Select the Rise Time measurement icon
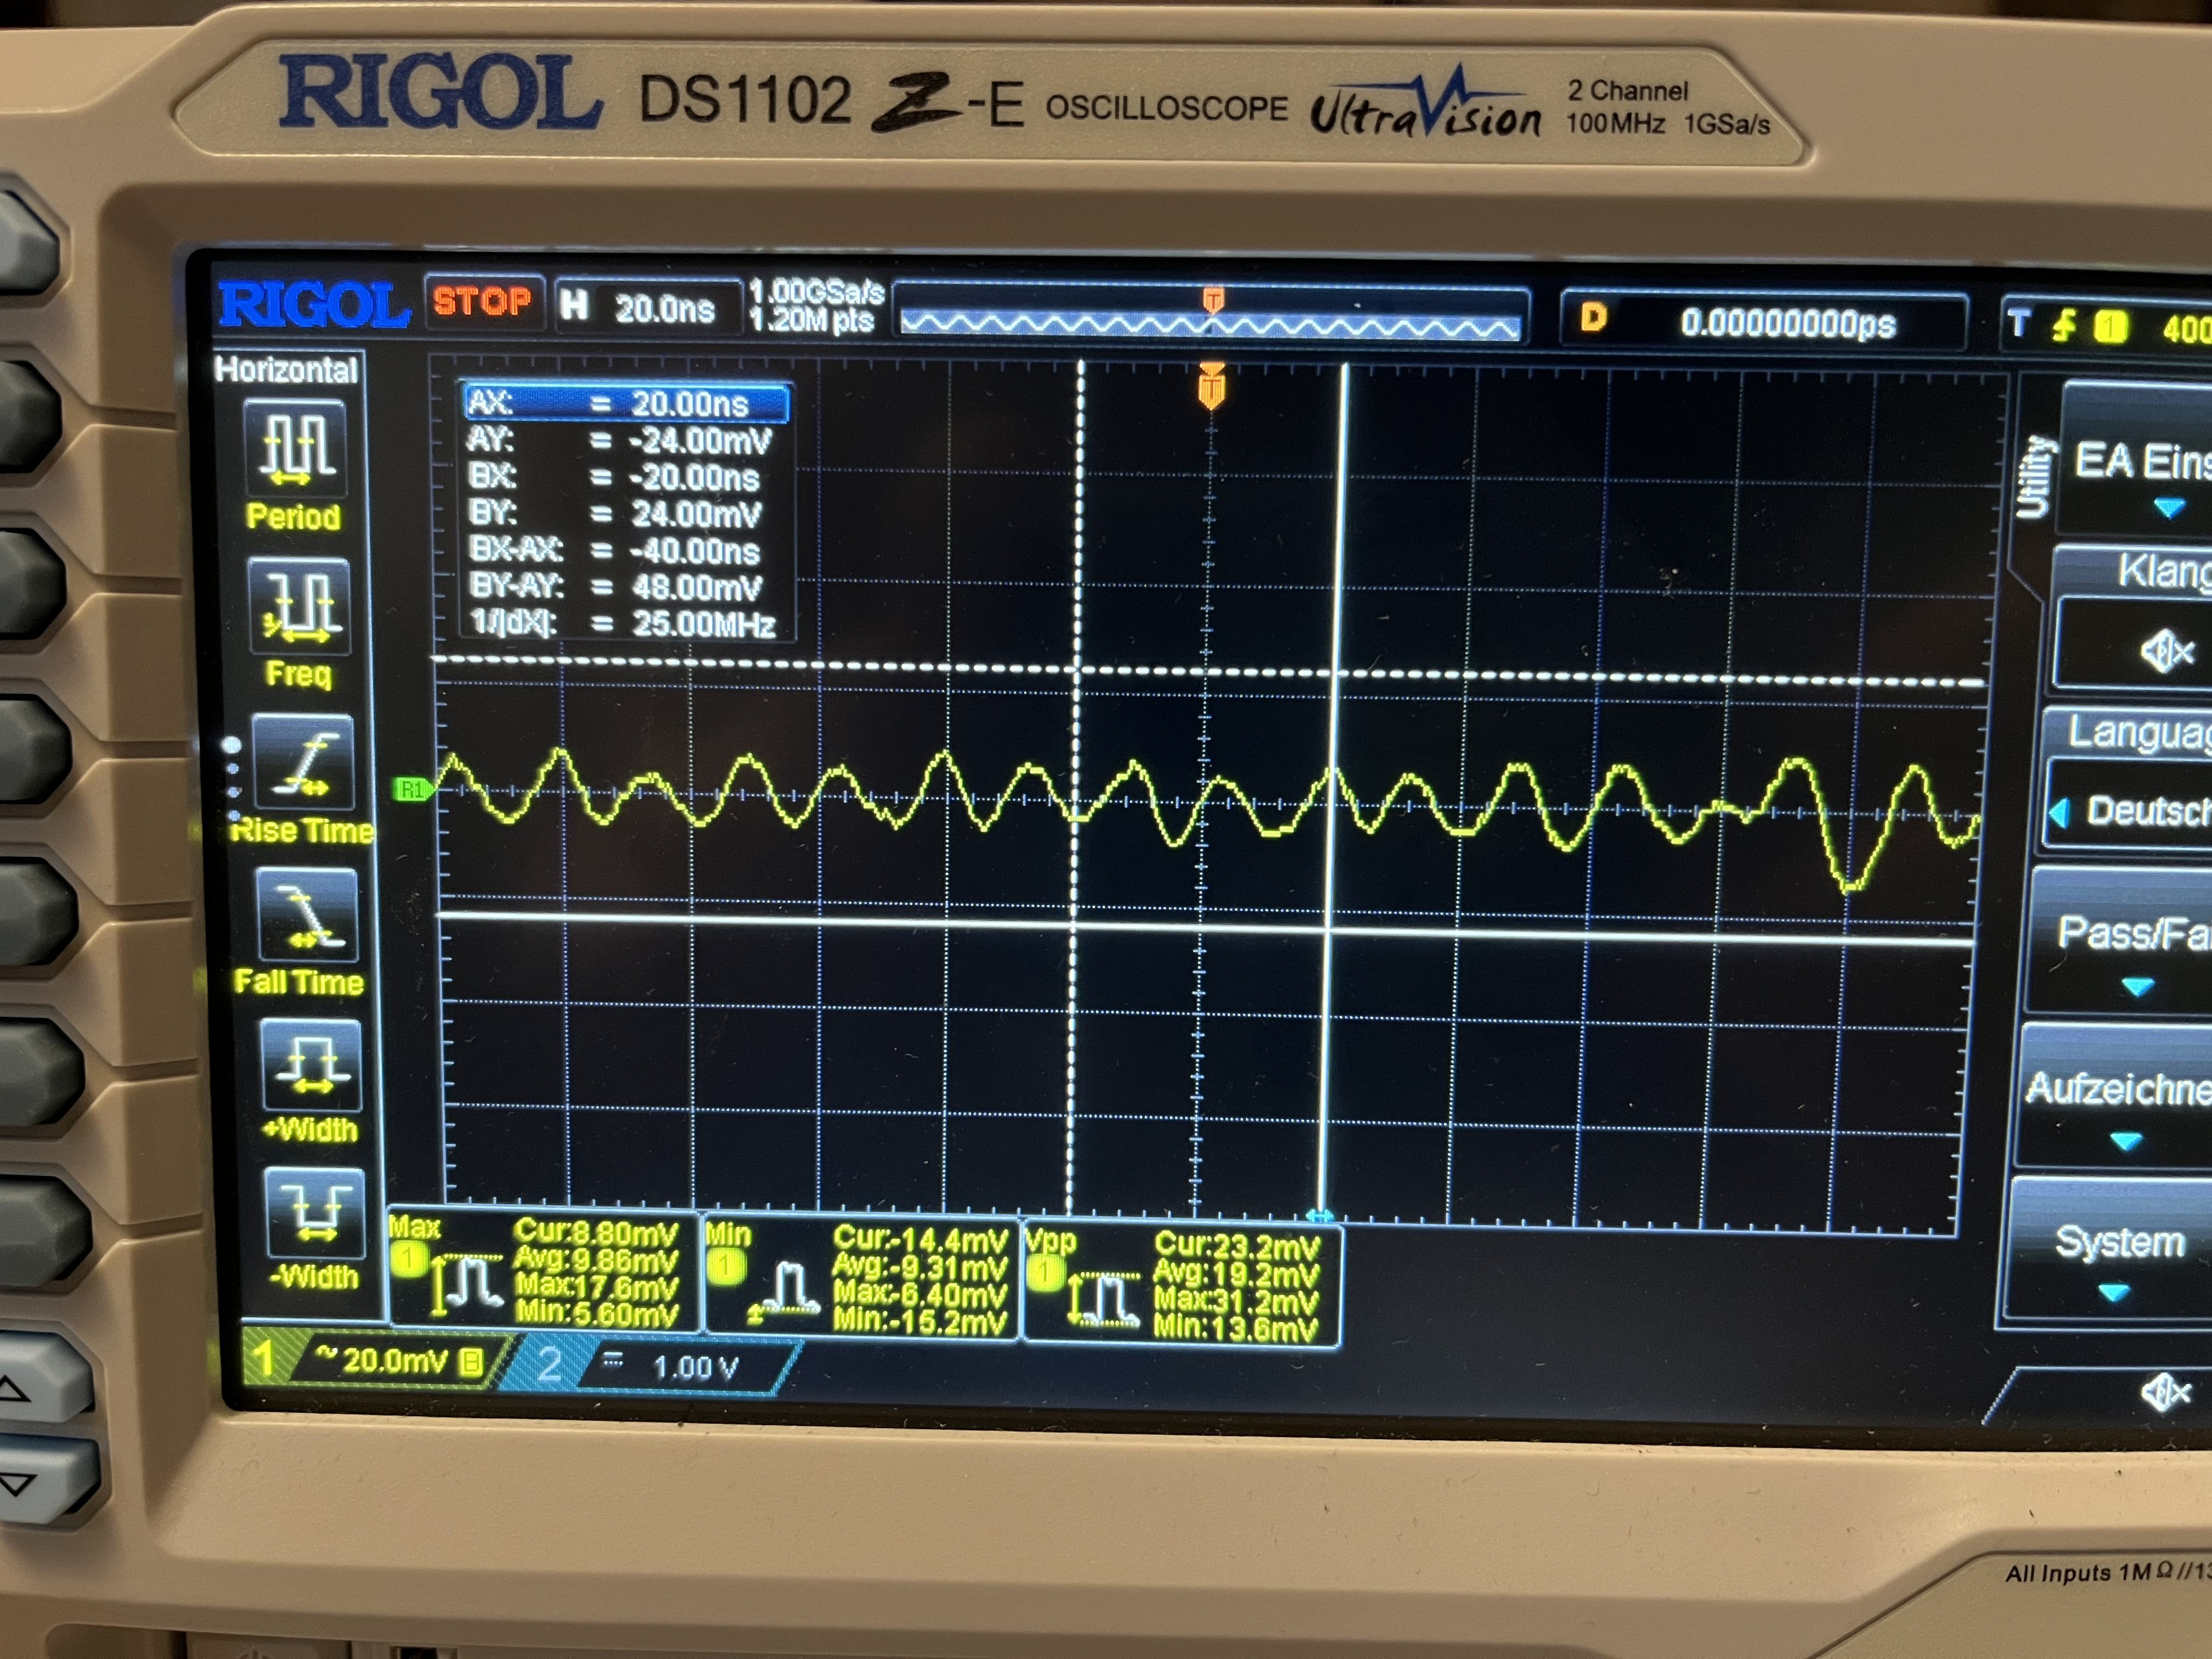Image resolution: width=2212 pixels, height=1659 pixels. pos(304,763)
